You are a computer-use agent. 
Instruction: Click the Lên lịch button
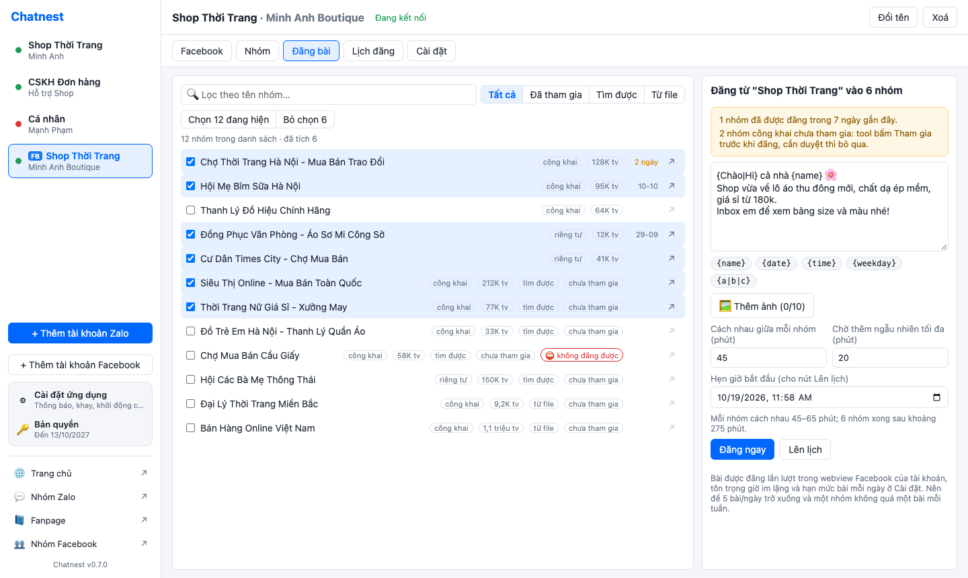click(x=805, y=450)
